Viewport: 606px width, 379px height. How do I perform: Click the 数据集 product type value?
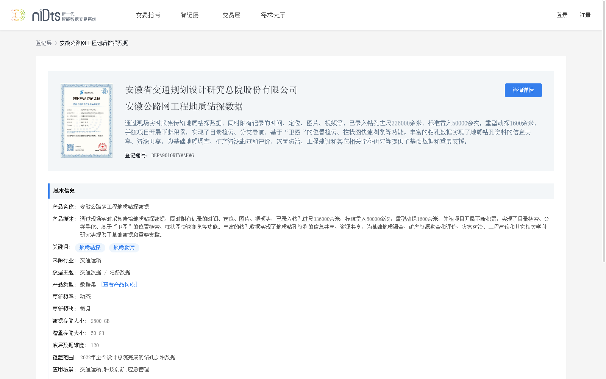88,285
